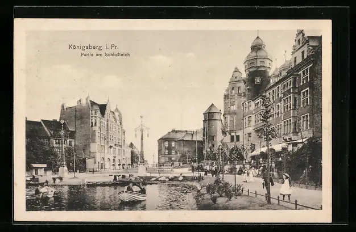Viewport: 356px width, 232px height.
Task: Click the woman in white dress on path
Action: pos(285,187)
